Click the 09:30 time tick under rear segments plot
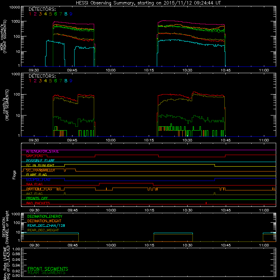Image resolution: width=280 pixels, height=280 pixels. (34, 140)
